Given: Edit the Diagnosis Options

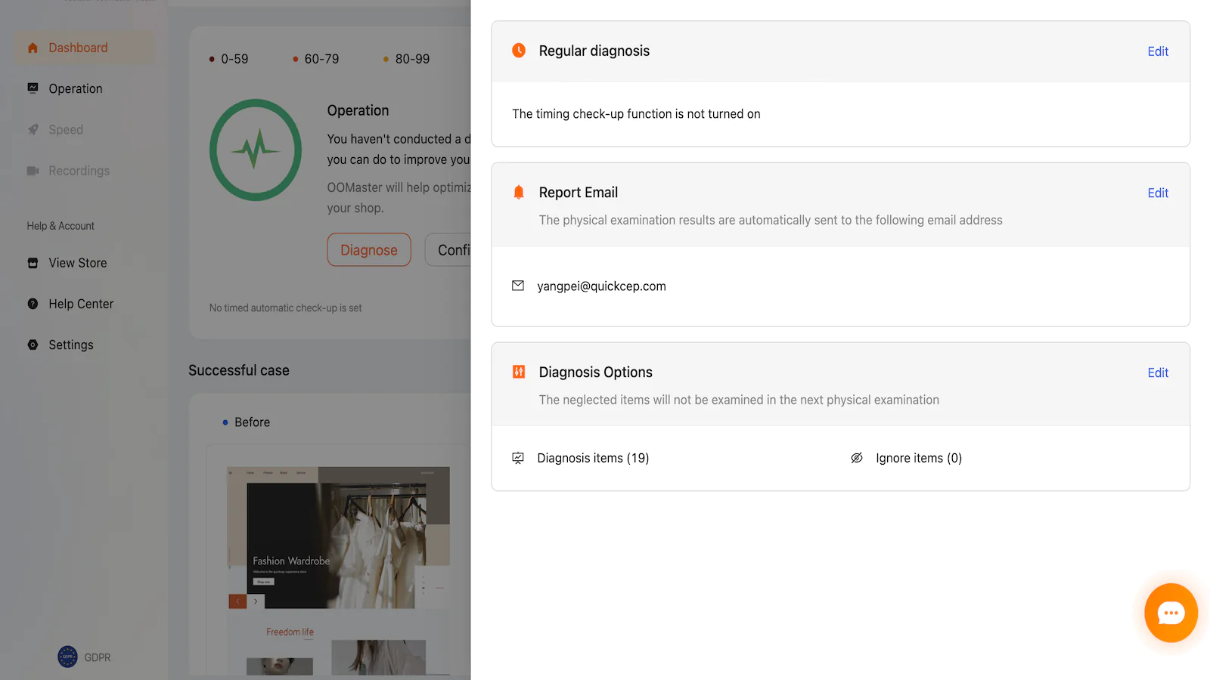Looking at the screenshot, I should pos(1157,373).
